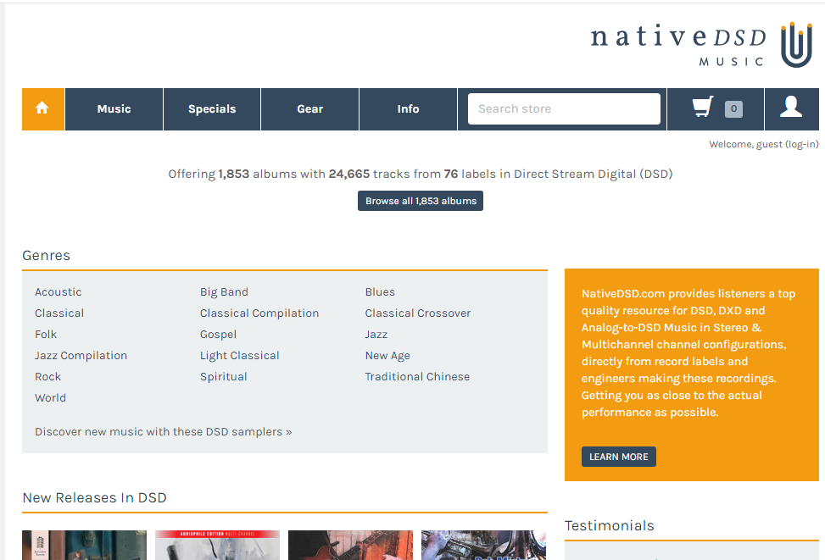The height and width of the screenshot is (560, 825).
Task: Choose the Jazz genre link
Action: click(376, 334)
